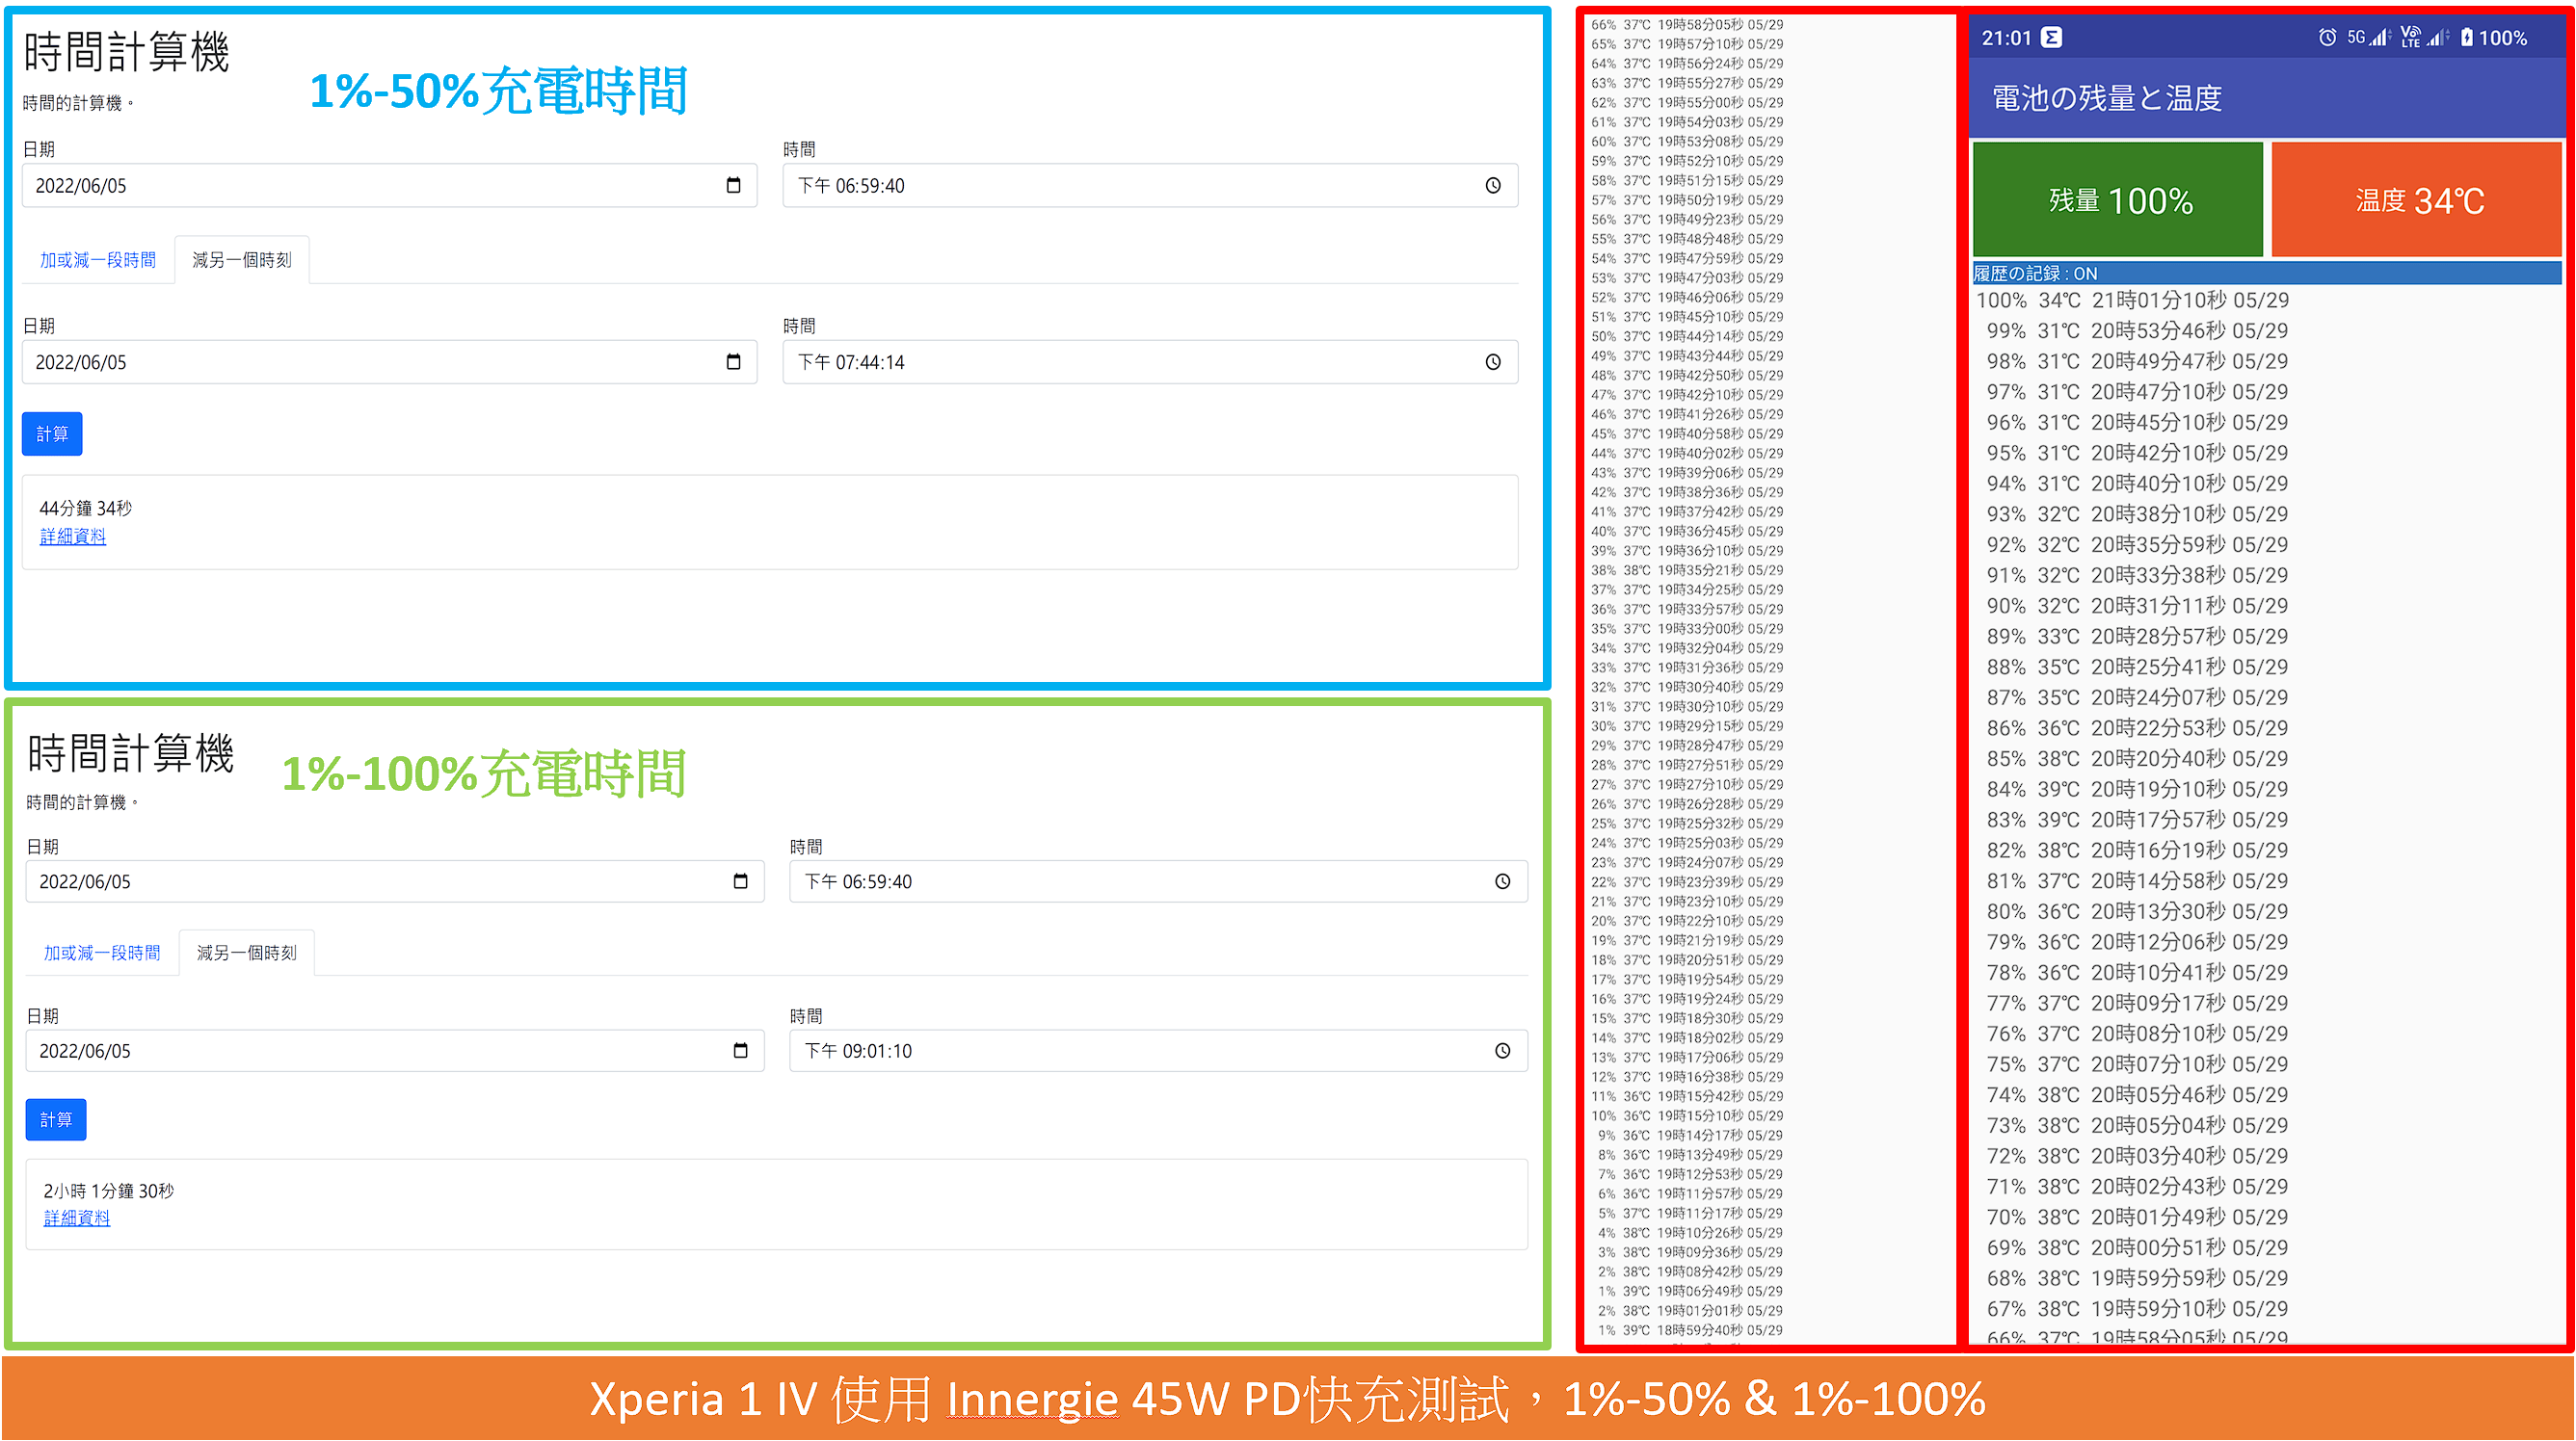Open calendar picker beside 07:44:14 row date
2576x1441 pixels.
[x=733, y=362]
